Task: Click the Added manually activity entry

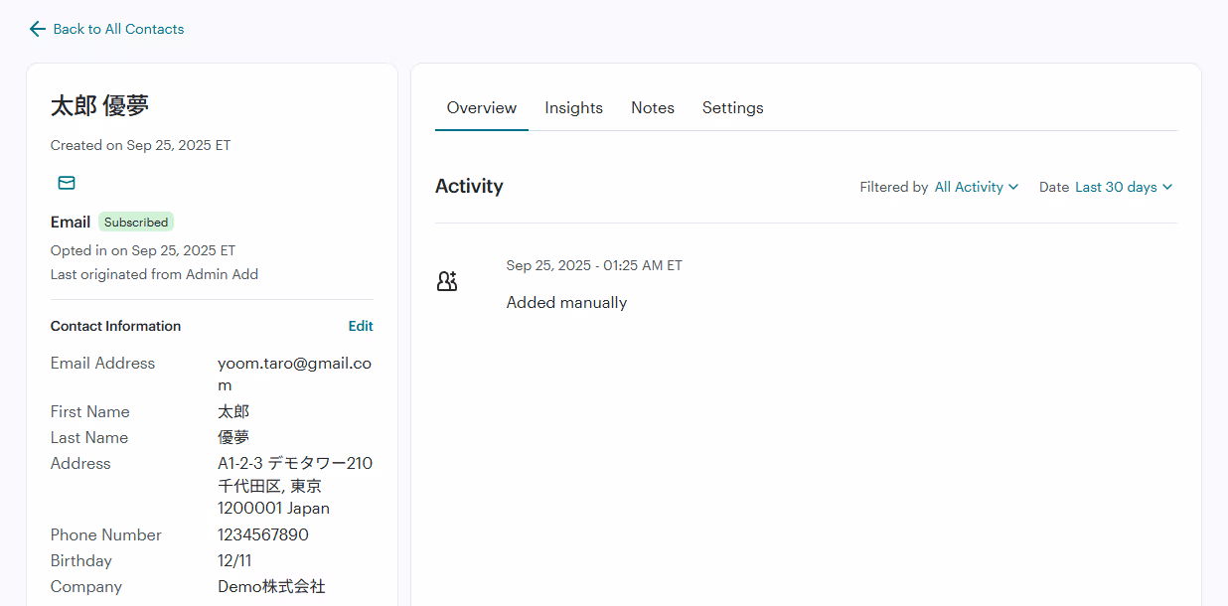Action: tap(566, 302)
